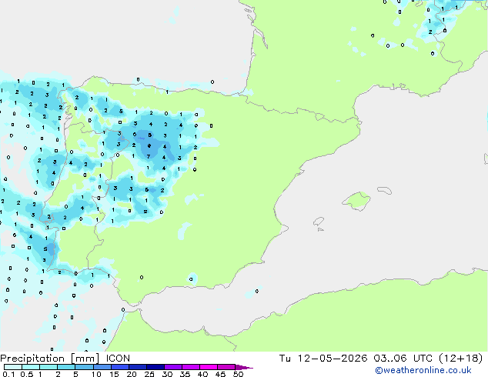Click the 30–35 mm purple swatch

pyautogui.click(x=172, y=367)
